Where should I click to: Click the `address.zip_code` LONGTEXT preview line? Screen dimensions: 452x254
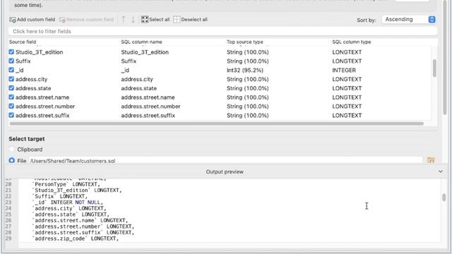pyautogui.click(x=76, y=238)
